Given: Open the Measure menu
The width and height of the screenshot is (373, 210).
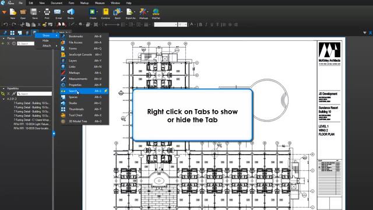Looking at the screenshot, I should (x=100, y=3).
